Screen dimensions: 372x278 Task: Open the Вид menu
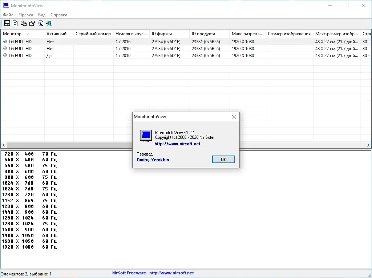coord(42,15)
